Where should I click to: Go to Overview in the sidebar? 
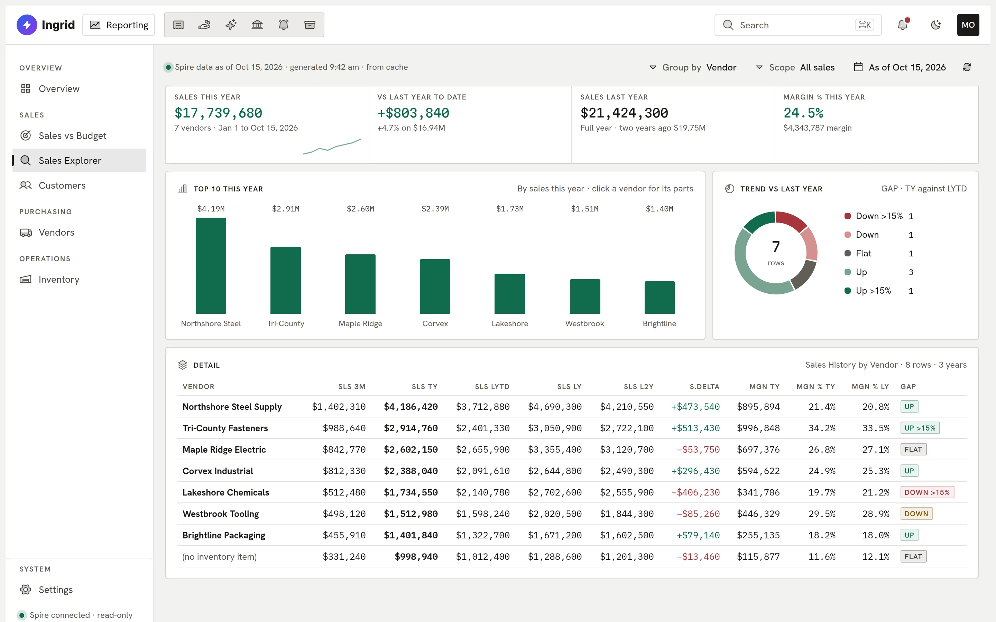[79, 88]
